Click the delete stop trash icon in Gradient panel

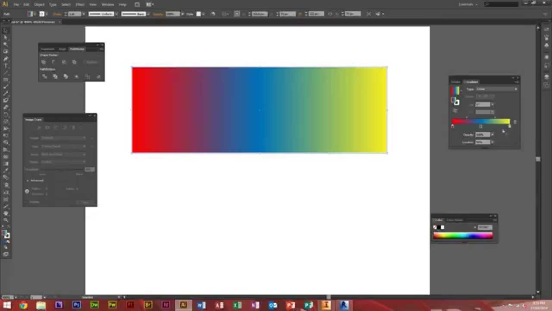point(515,122)
